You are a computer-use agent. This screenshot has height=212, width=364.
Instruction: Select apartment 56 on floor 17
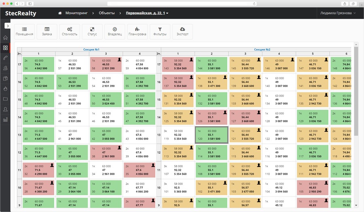pyautogui.click(x=38, y=64)
